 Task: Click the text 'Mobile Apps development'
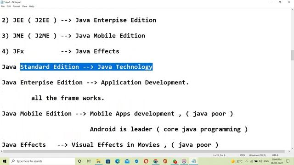[132, 114]
